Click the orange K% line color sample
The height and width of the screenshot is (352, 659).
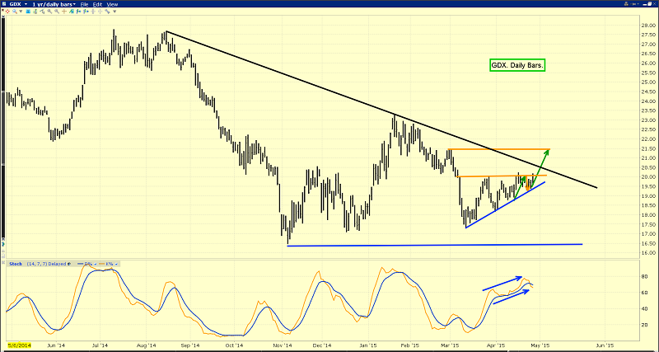pos(101,264)
